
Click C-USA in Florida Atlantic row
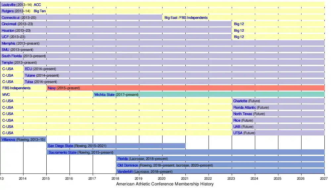click(x=8, y=107)
